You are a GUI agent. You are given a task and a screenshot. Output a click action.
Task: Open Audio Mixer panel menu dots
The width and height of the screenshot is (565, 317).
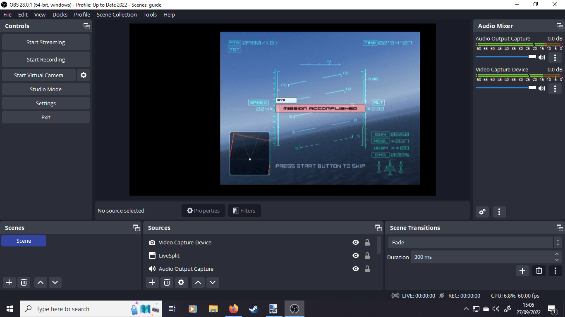[x=499, y=212]
